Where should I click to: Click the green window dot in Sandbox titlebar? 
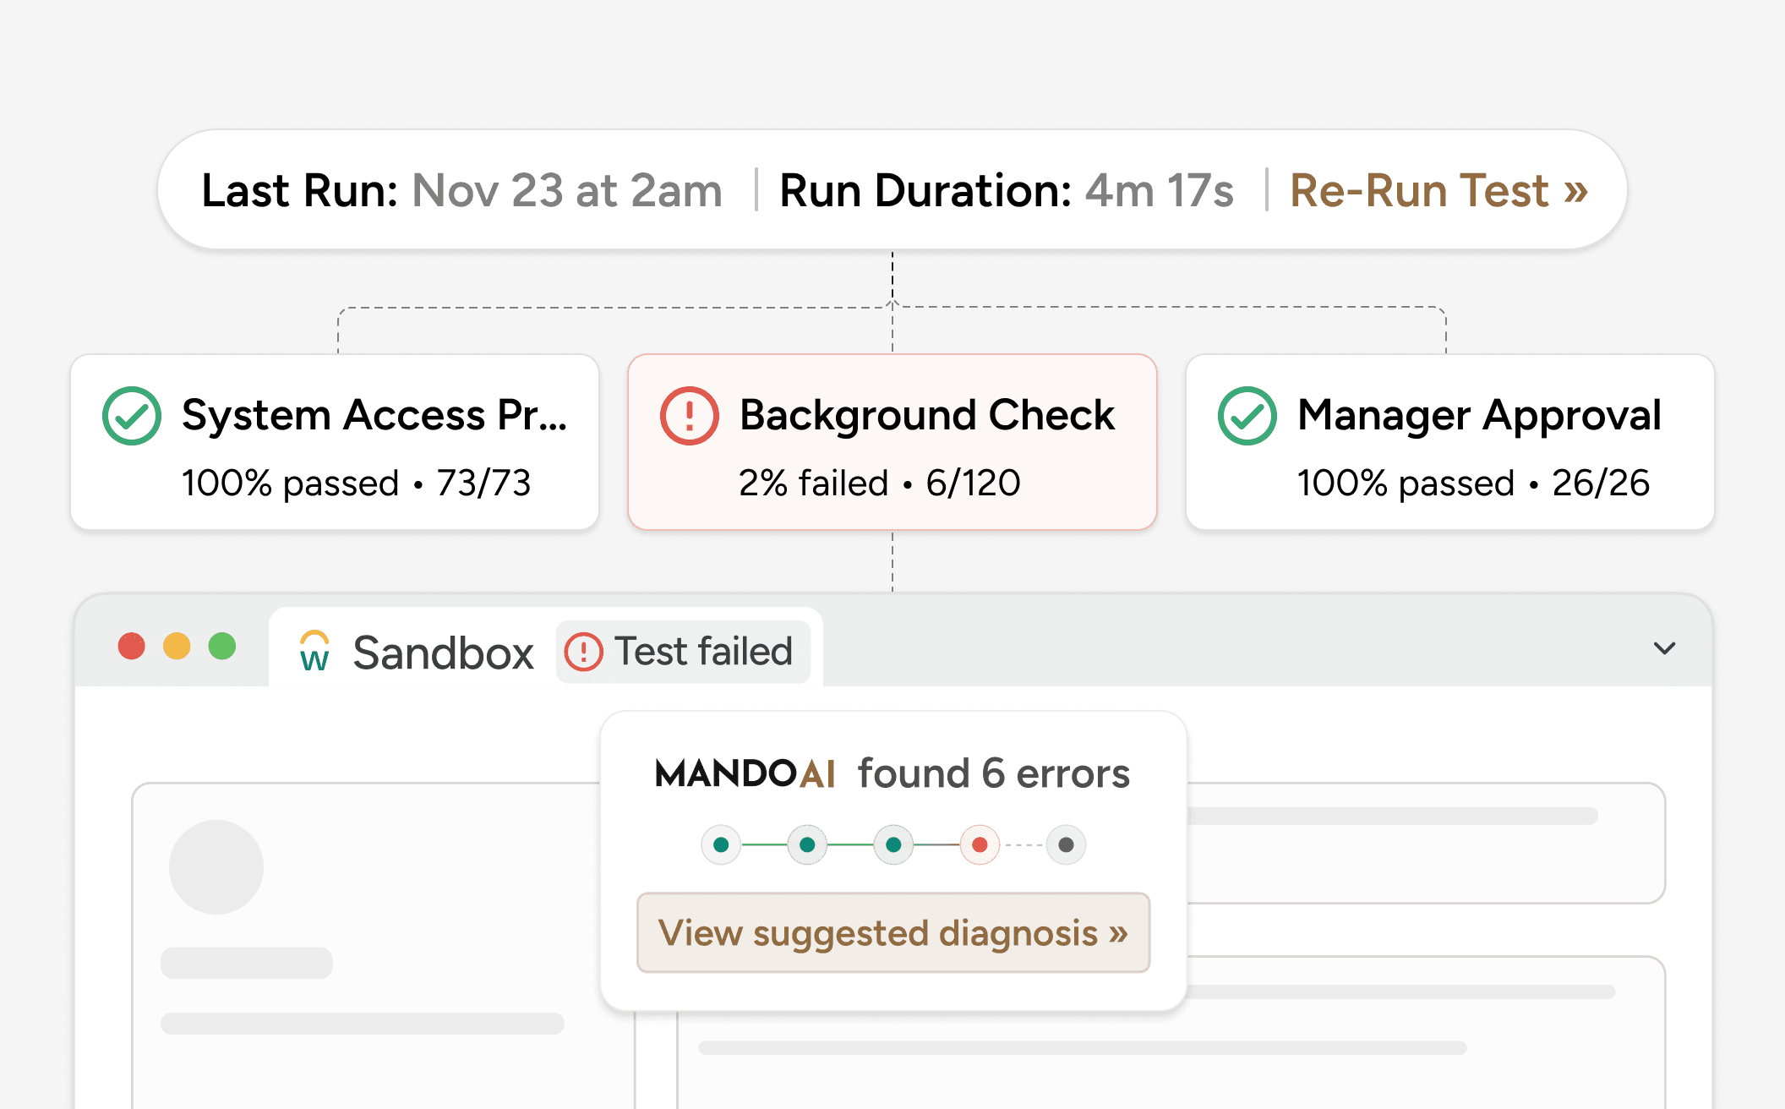pos(222,646)
